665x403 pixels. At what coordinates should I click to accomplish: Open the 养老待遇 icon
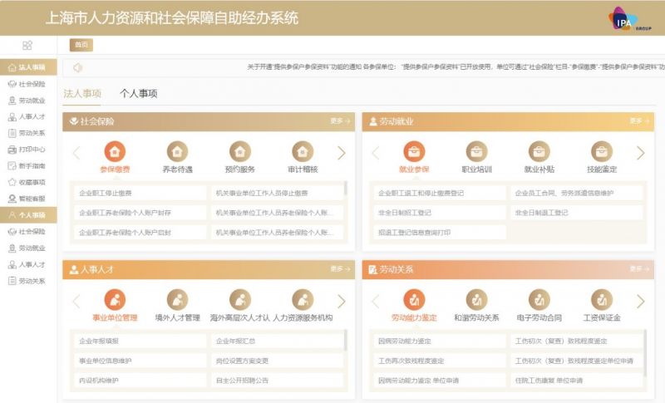[x=177, y=151]
